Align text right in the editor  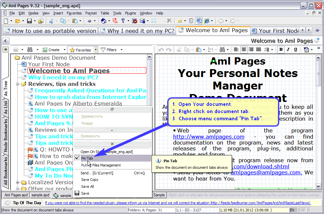(x=251, y=49)
